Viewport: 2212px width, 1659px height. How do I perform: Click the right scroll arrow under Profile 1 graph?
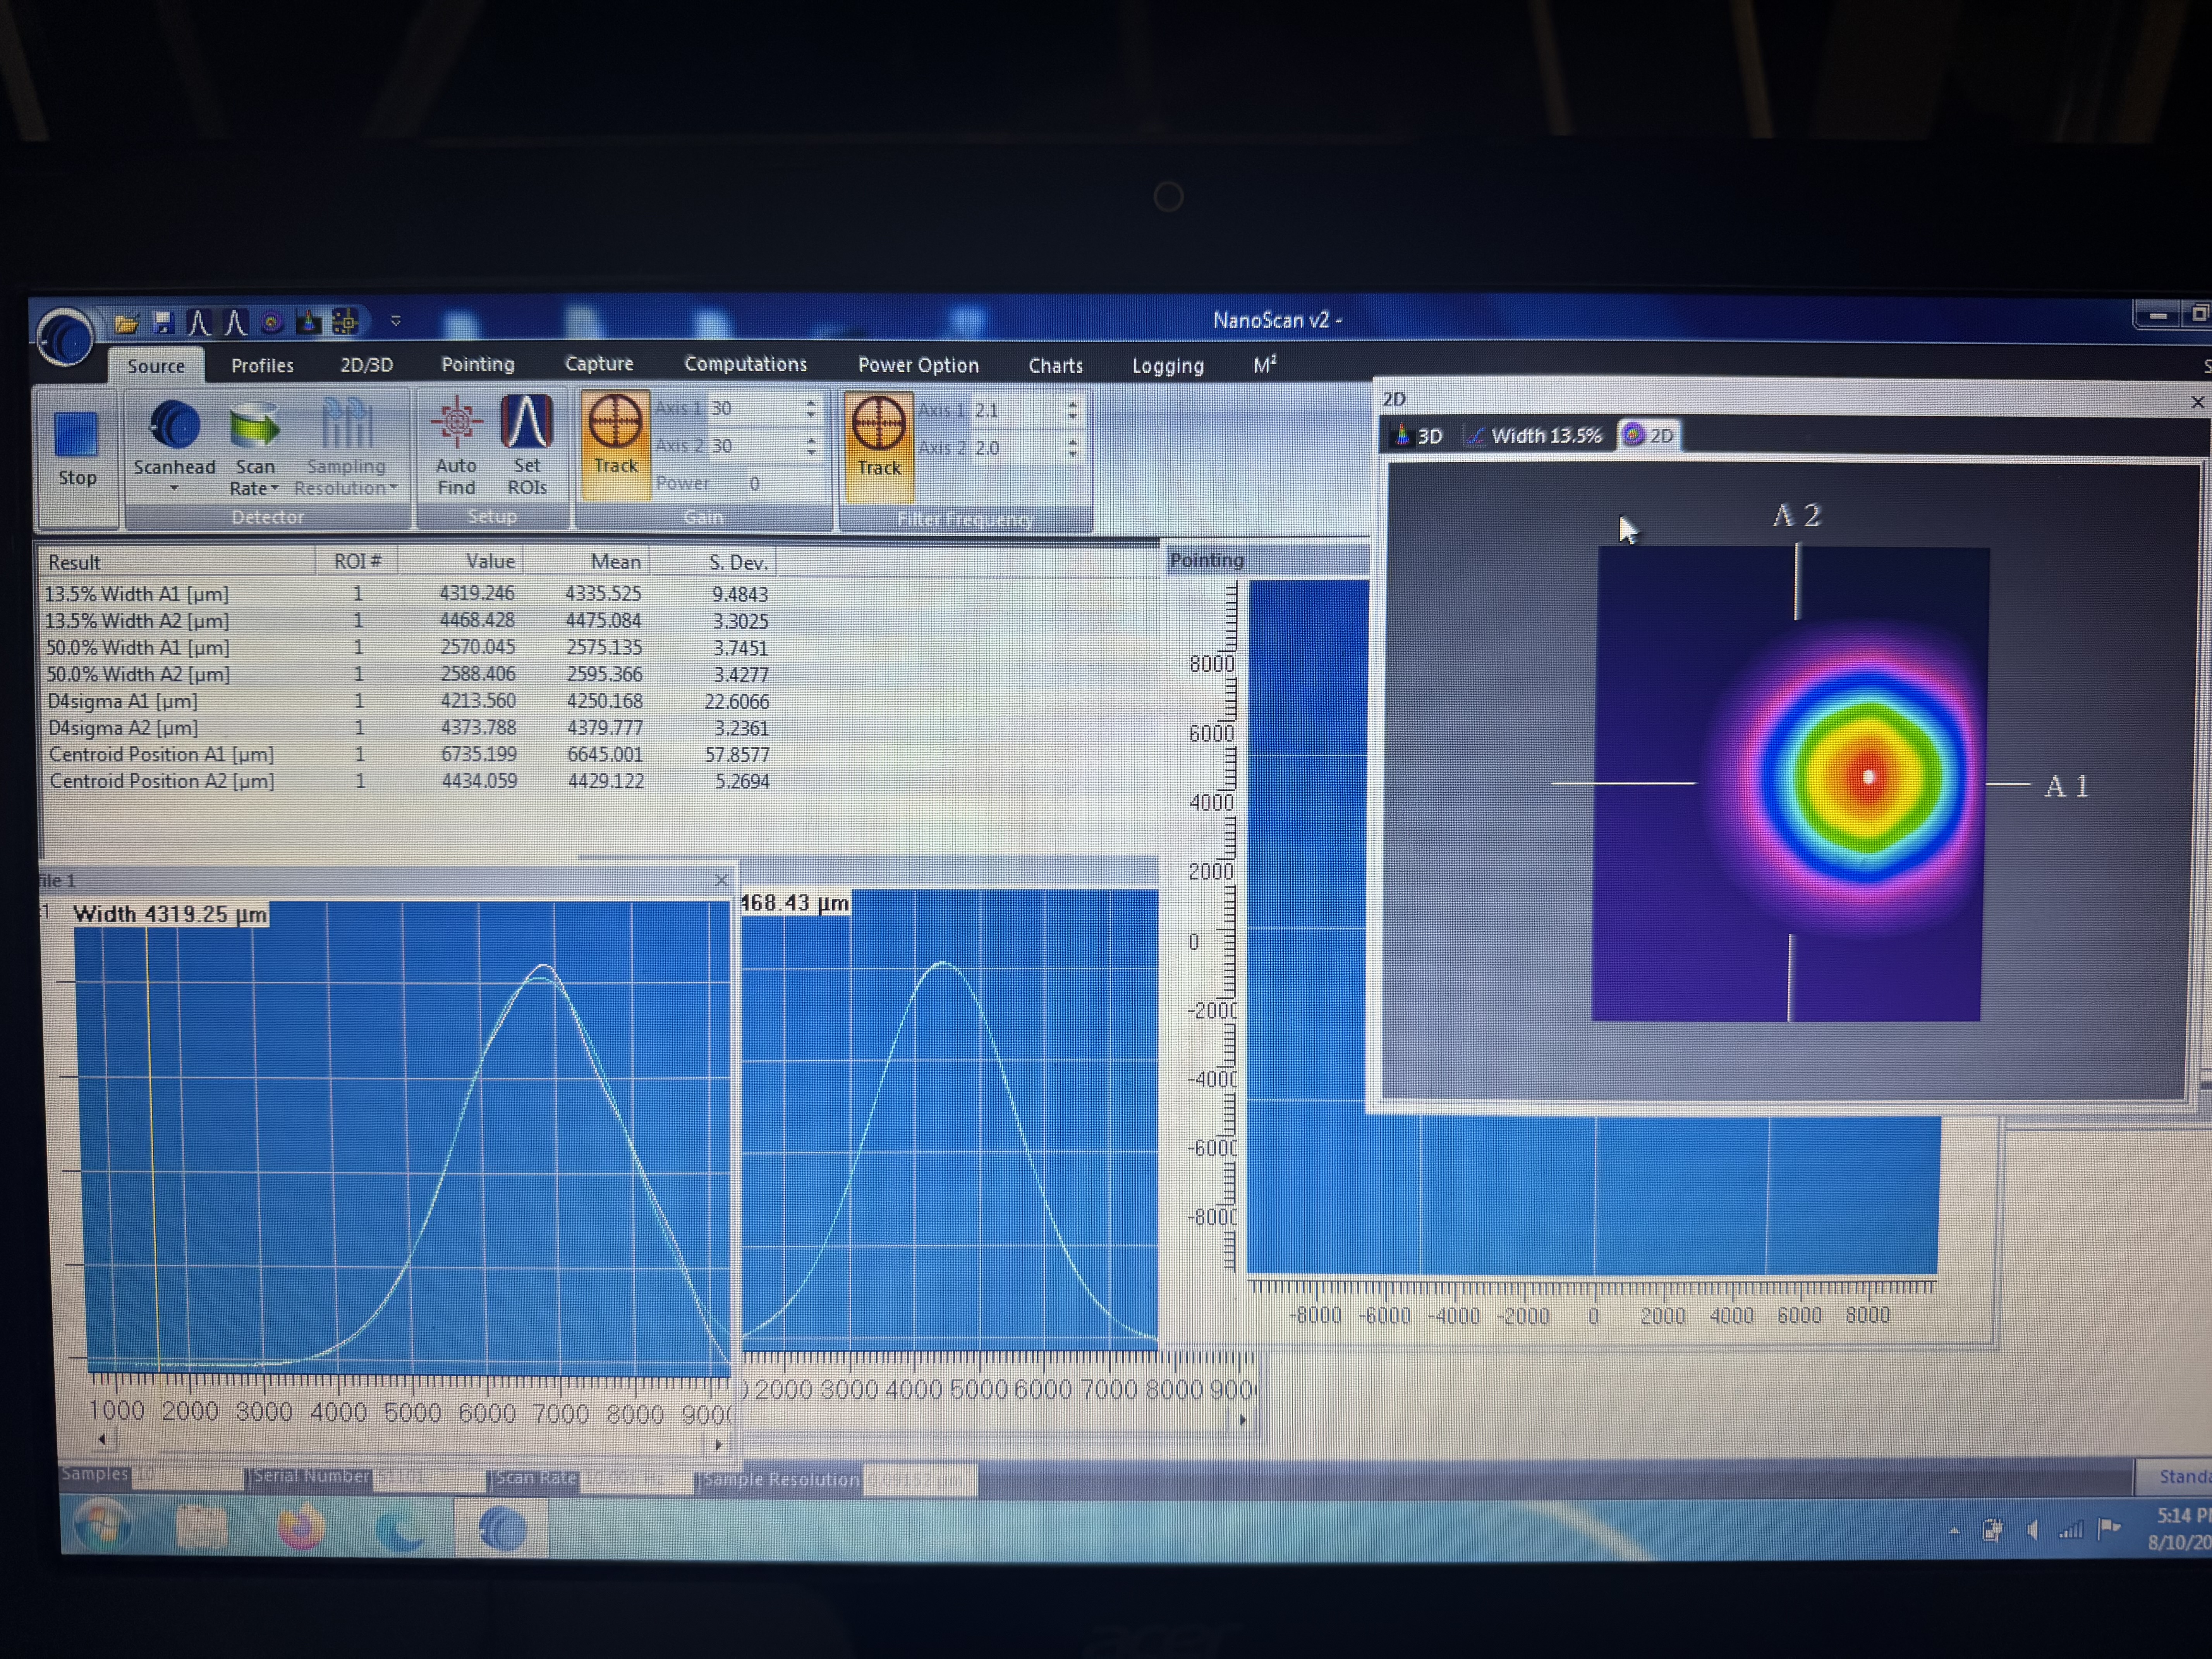[x=718, y=1444]
